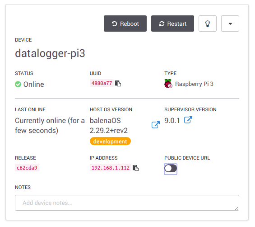This screenshot has height=227, width=255.
Task: Open supervisor version external link icon
Action: pos(188,120)
